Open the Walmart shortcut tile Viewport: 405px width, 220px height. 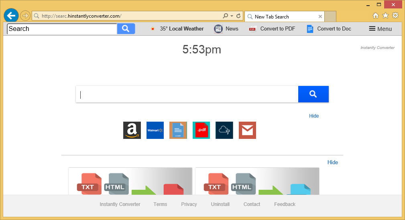click(155, 130)
